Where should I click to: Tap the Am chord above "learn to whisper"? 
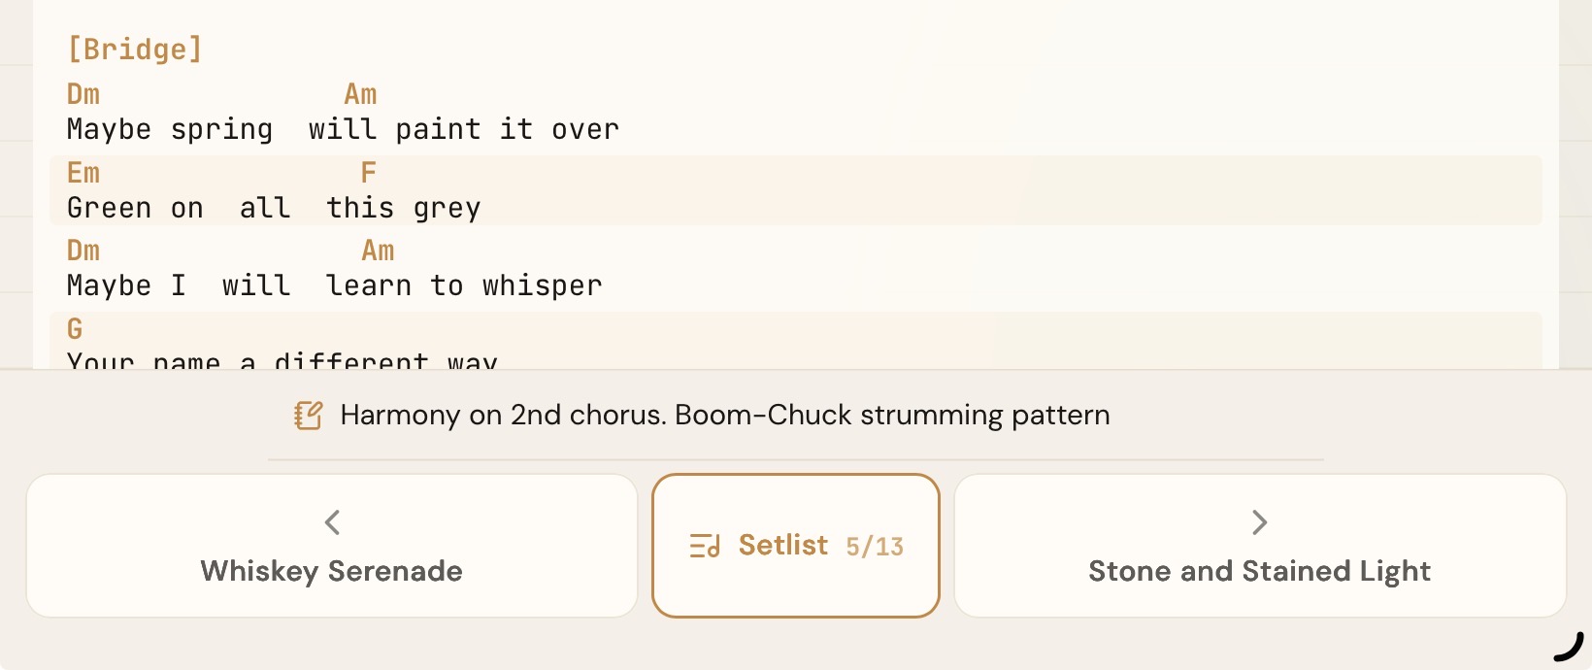point(378,250)
